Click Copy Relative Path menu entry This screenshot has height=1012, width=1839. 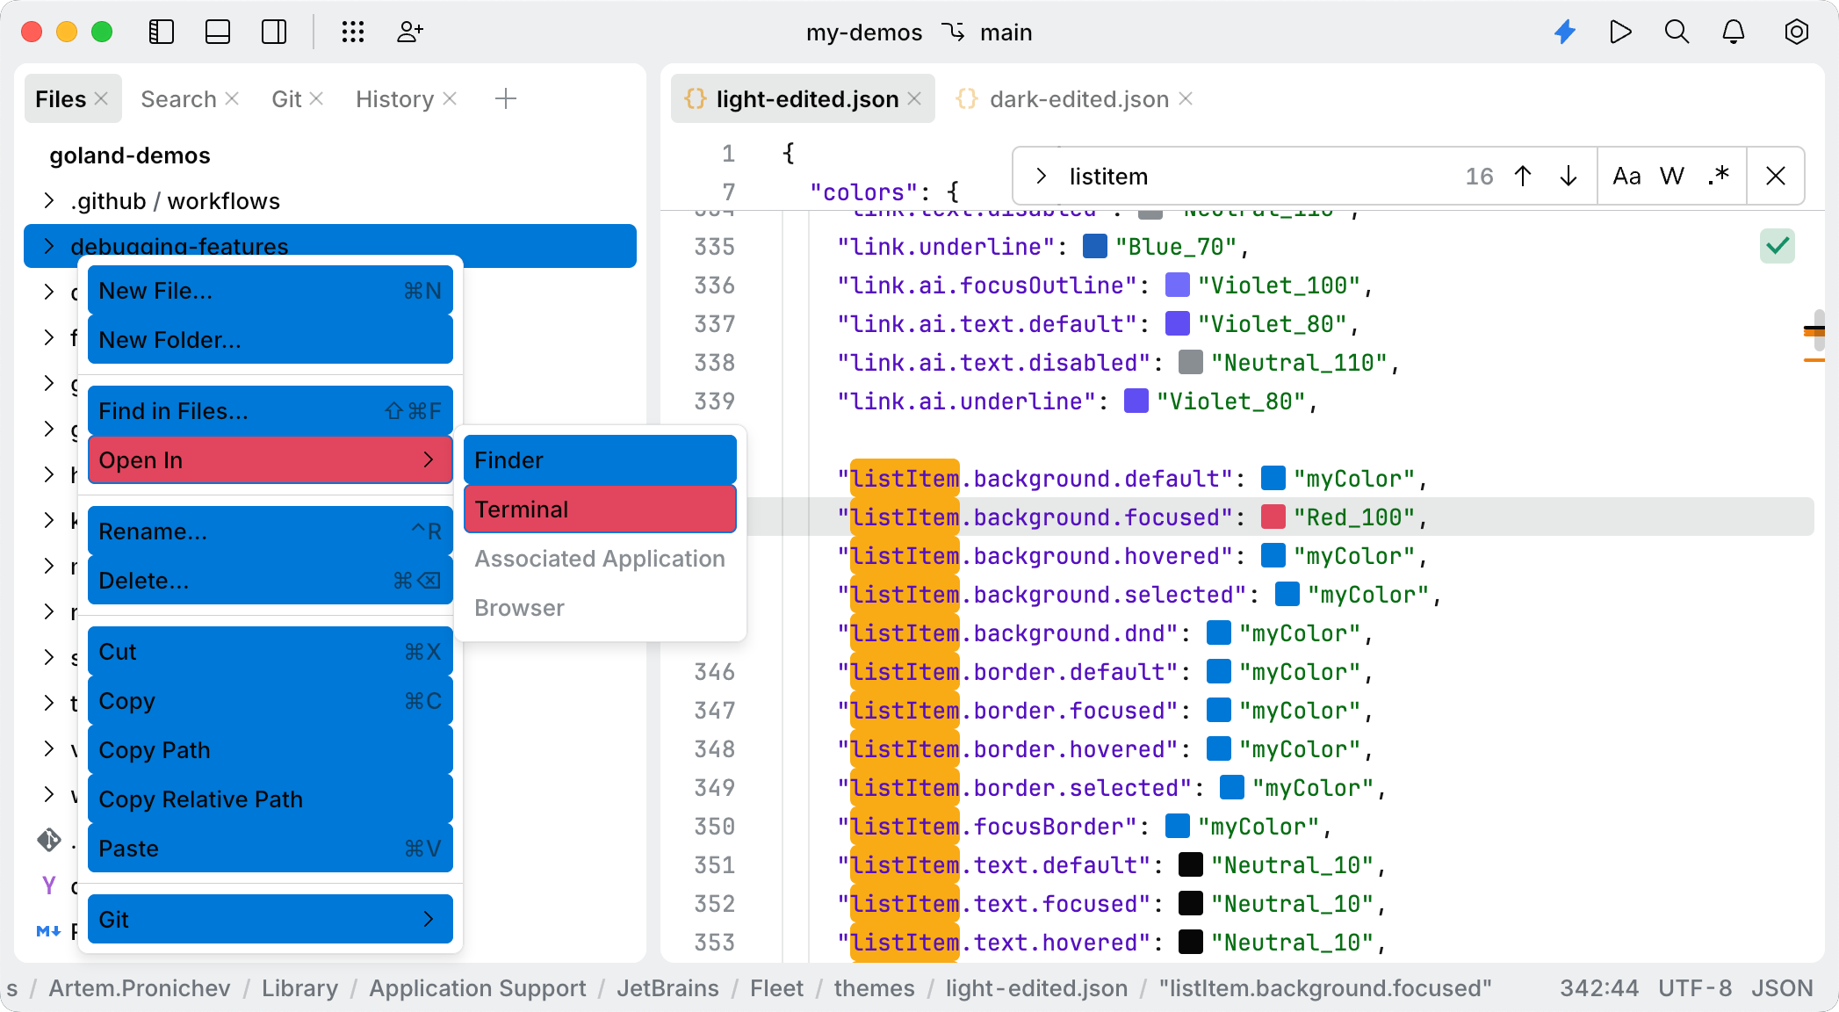tap(270, 799)
